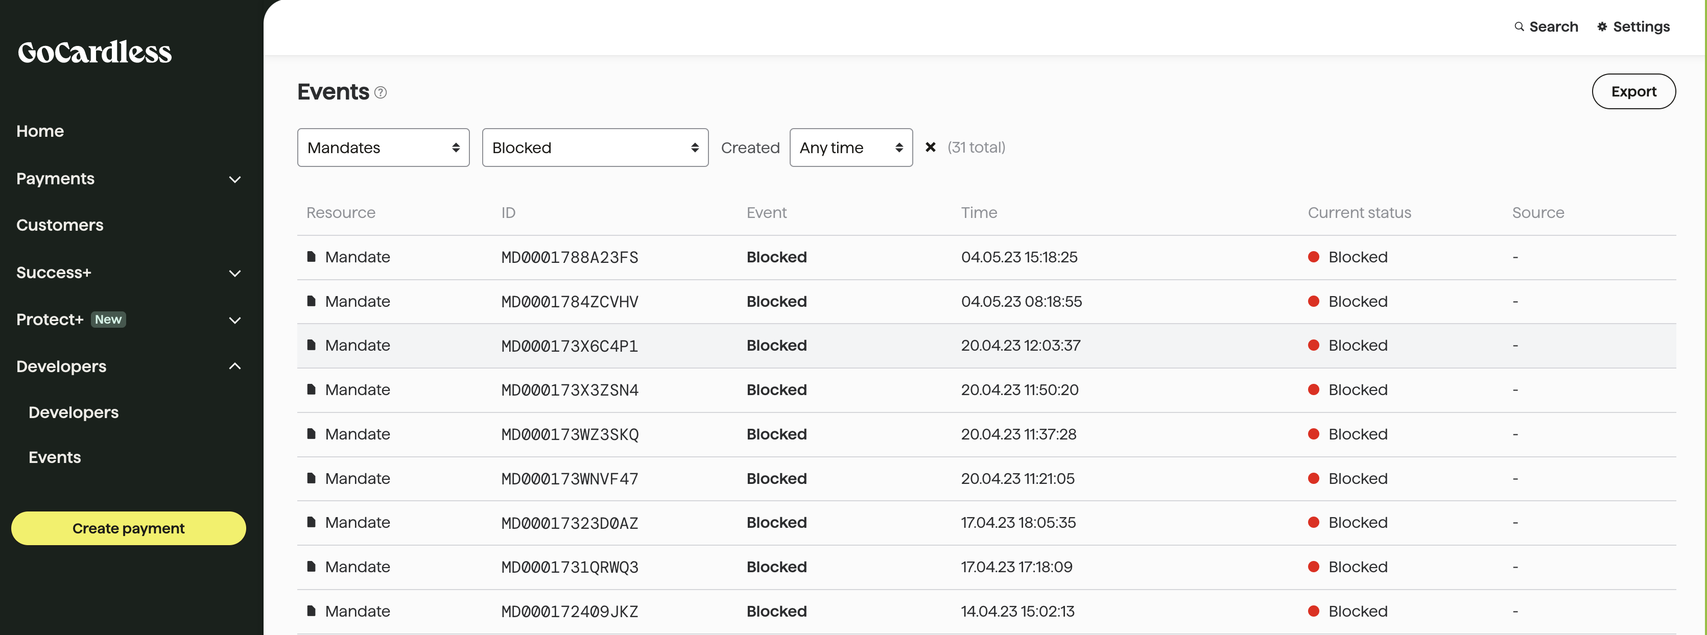Expand the Payments sidebar section
Viewport: 1707px width, 635px height.
234,179
